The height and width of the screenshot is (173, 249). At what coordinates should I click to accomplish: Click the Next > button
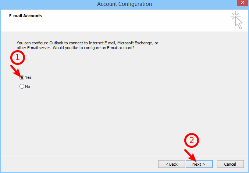[199, 164]
